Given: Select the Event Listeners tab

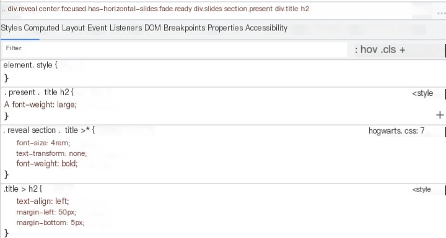Looking at the screenshot, I should point(115,28).
